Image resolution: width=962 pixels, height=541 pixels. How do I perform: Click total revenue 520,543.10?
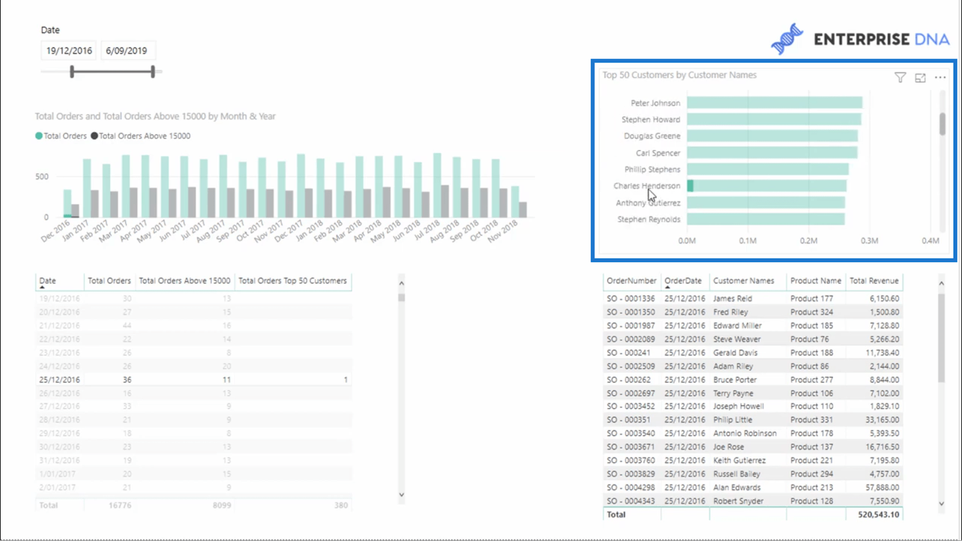click(x=878, y=515)
